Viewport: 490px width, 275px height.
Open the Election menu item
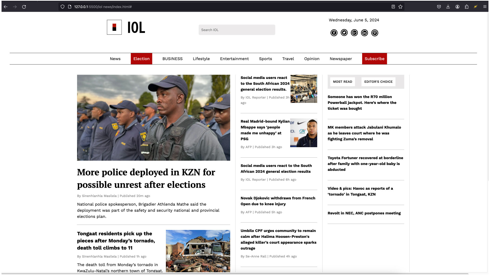(141, 59)
